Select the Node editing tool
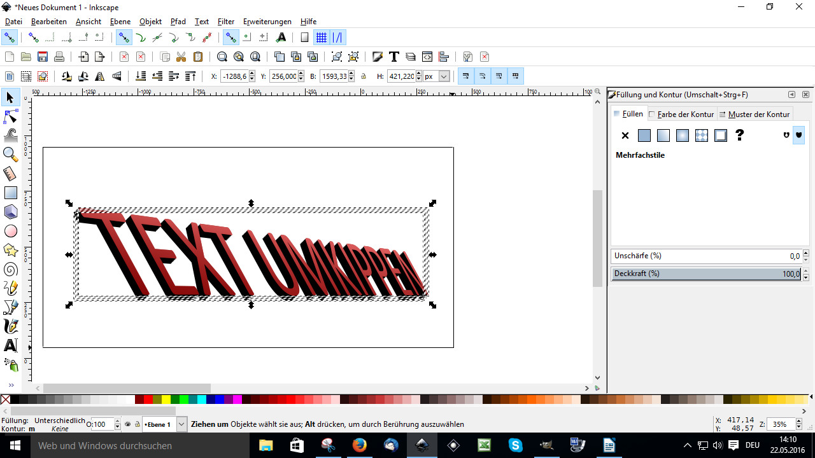Viewport: 815px width, 458px height. pos(10,116)
